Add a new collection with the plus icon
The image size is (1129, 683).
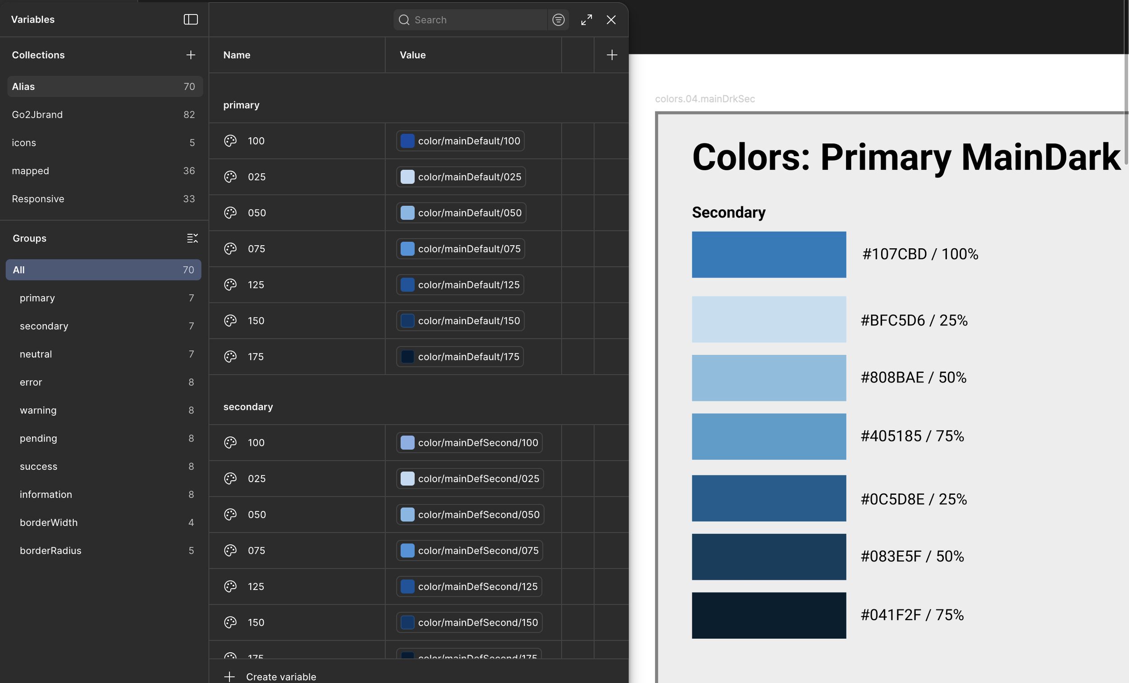(191, 55)
